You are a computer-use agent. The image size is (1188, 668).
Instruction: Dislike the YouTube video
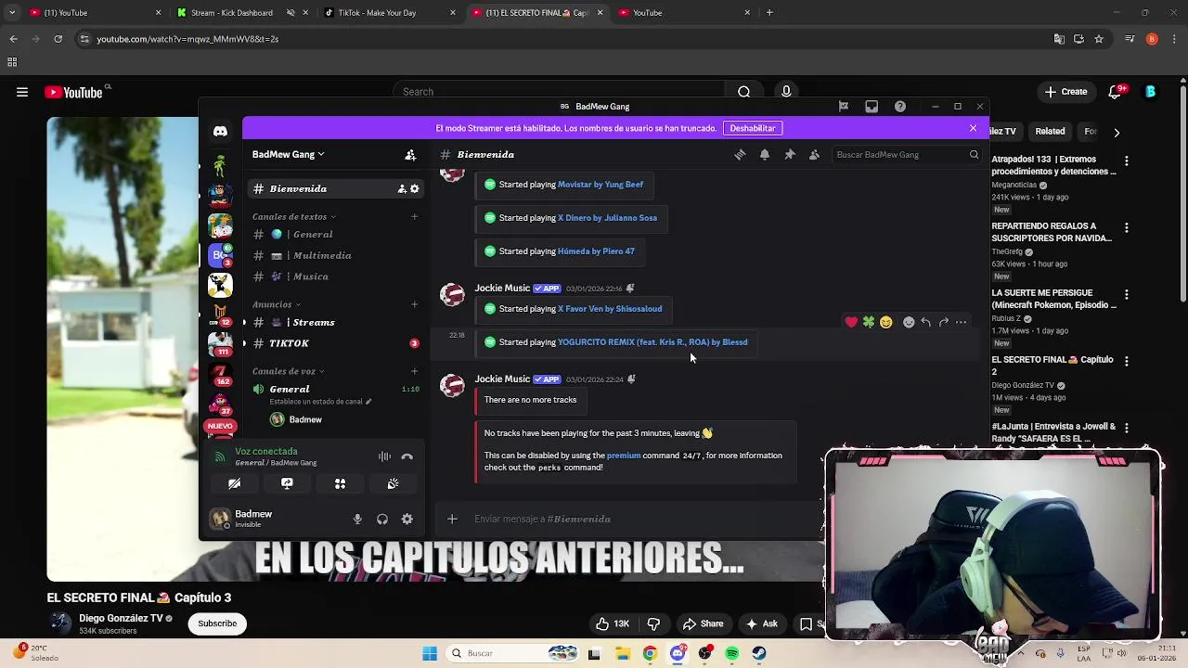[653, 623]
